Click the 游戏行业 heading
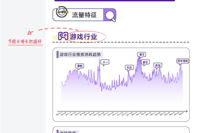The width and height of the screenshot is (211, 133). click(x=83, y=37)
